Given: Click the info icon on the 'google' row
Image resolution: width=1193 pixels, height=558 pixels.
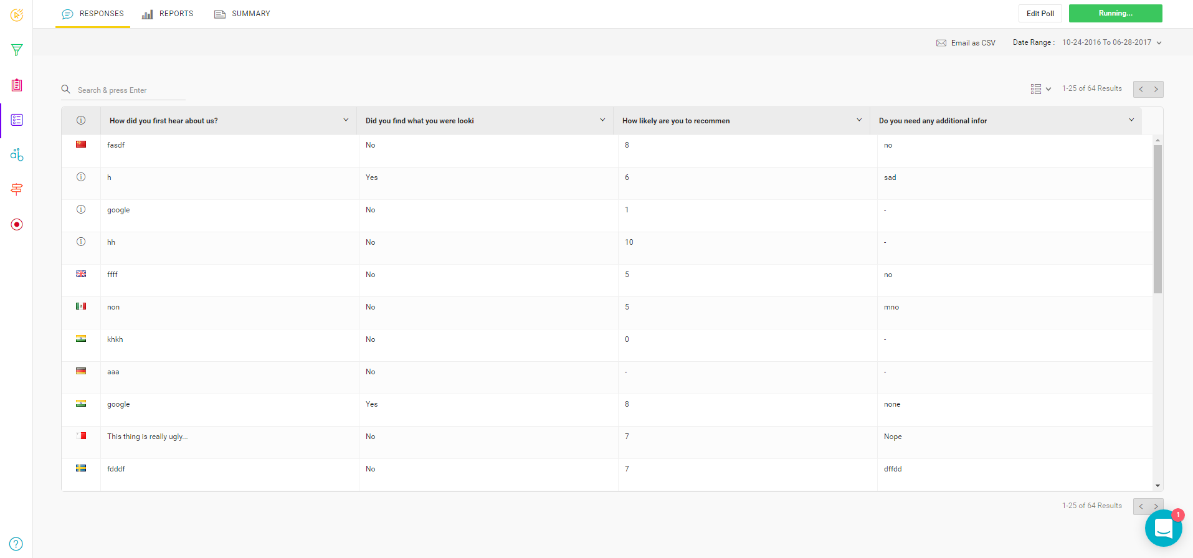Looking at the screenshot, I should [x=81, y=209].
